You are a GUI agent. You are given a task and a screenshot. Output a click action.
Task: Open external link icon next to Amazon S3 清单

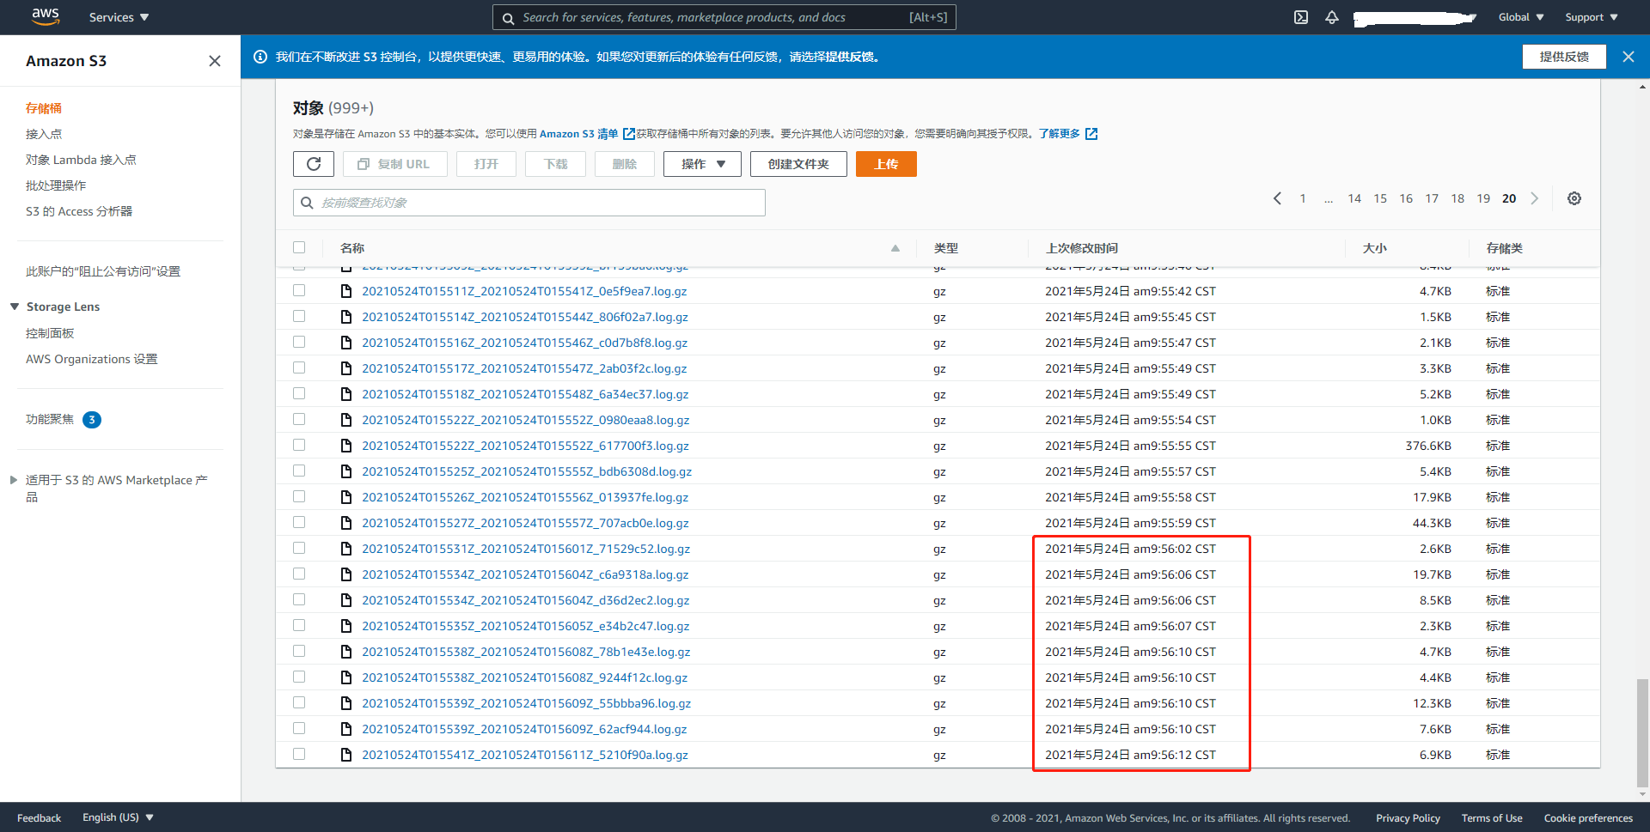click(629, 134)
